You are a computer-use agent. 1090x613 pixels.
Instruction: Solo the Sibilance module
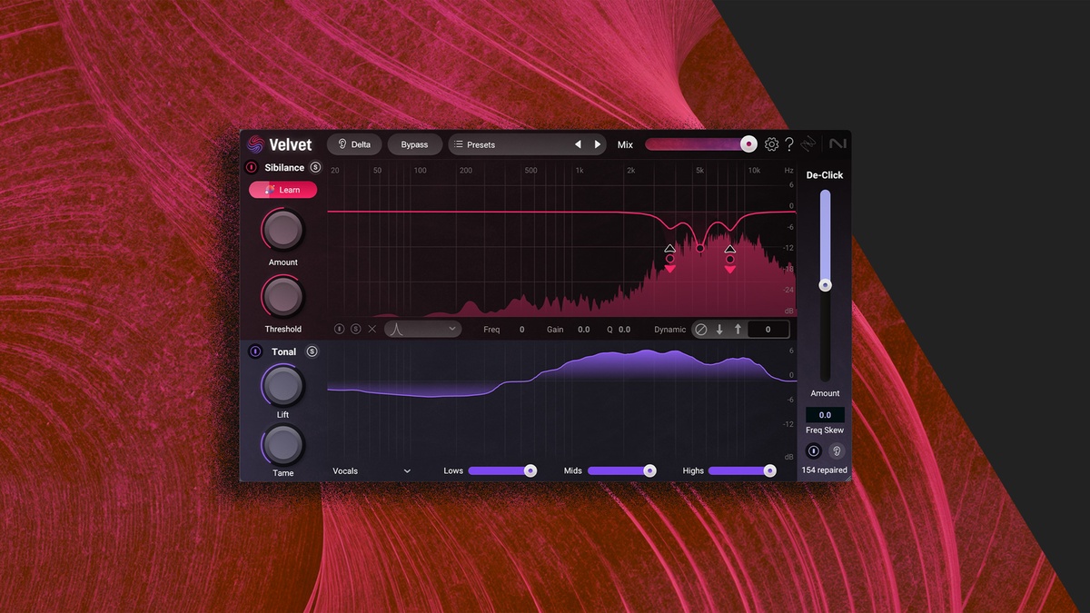(315, 167)
